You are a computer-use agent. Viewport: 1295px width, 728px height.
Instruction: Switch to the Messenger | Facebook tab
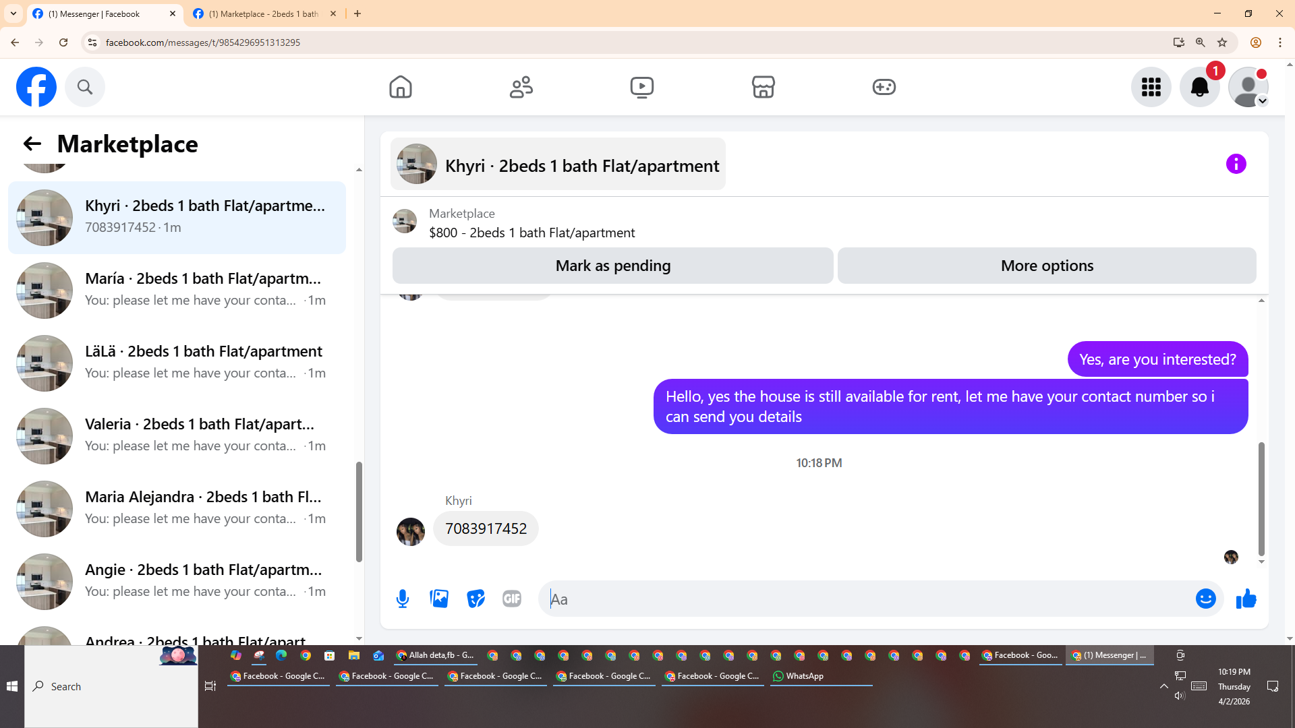[105, 13]
